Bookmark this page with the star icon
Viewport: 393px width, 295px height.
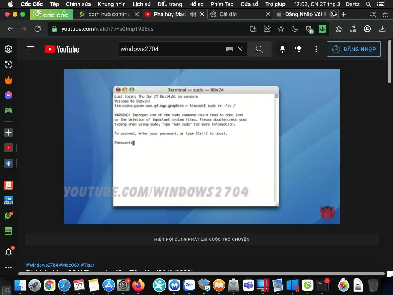[281, 29]
